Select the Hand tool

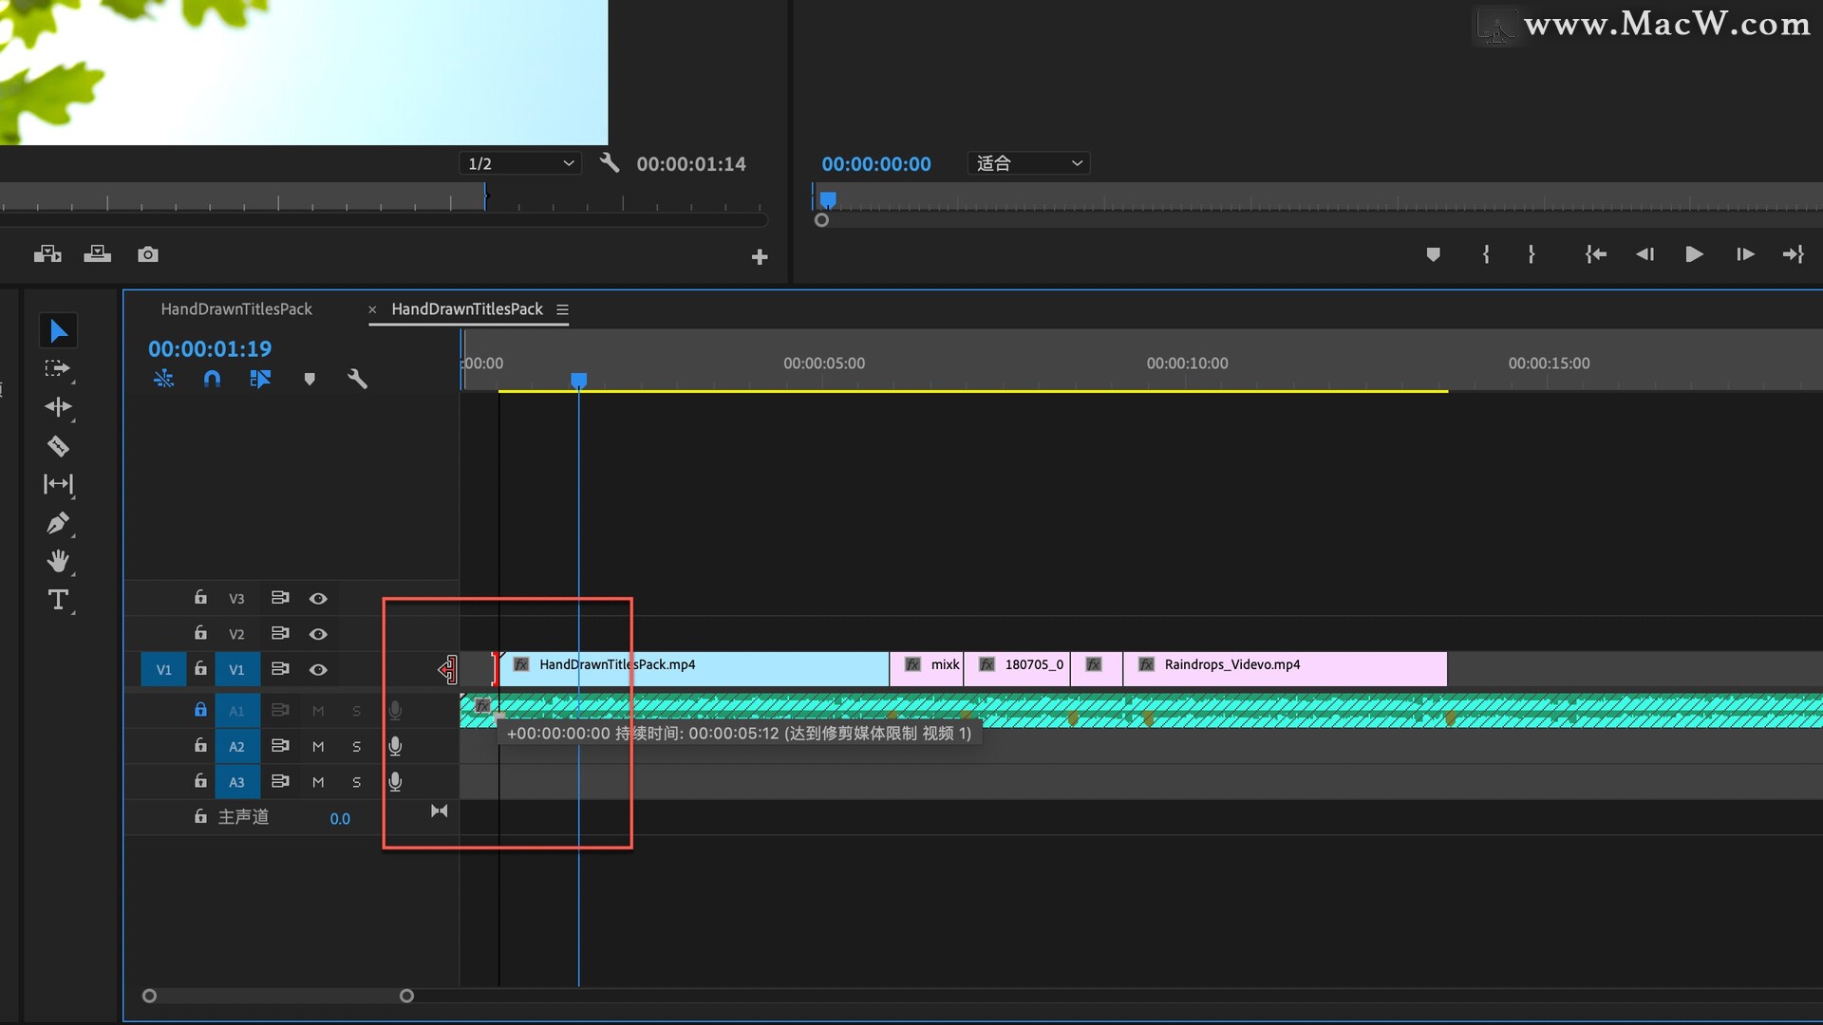pos(58,561)
